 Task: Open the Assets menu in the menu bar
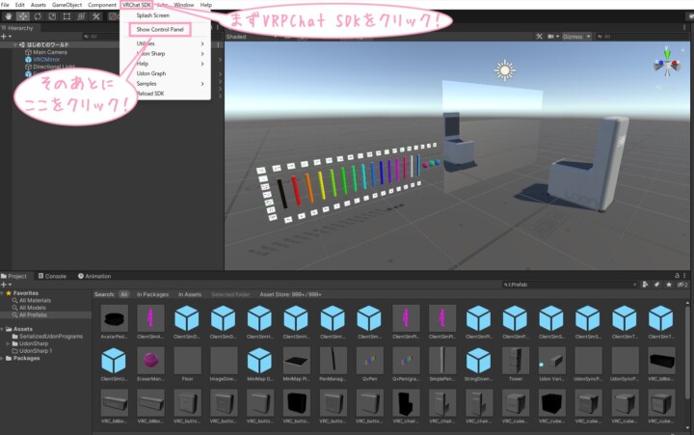(x=38, y=5)
